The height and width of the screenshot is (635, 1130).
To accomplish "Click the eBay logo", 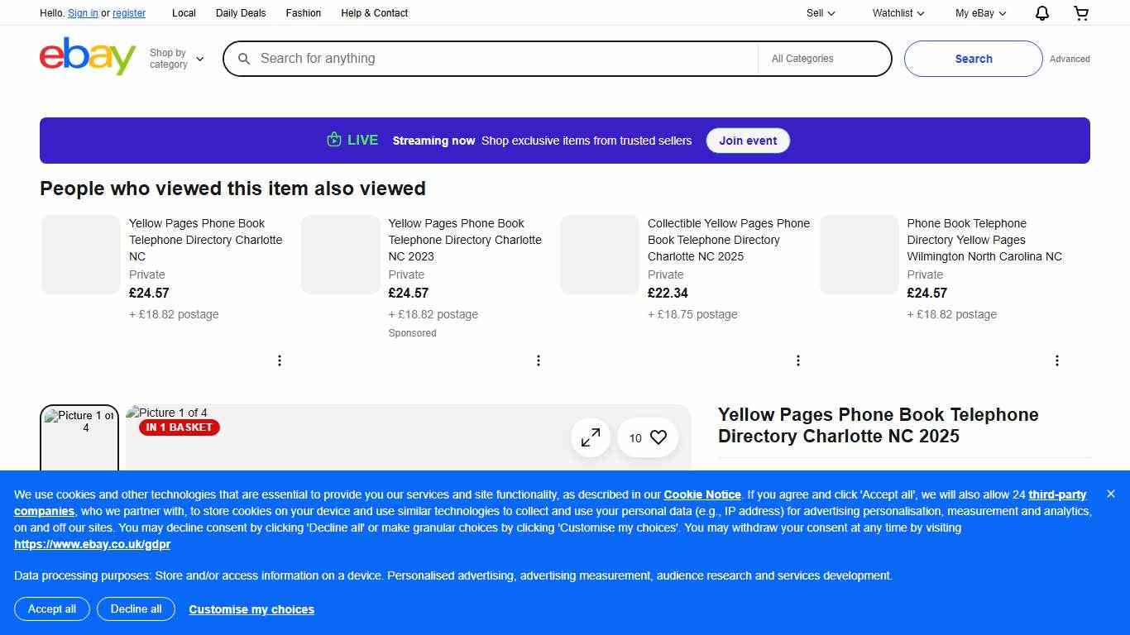I will 87,56.
